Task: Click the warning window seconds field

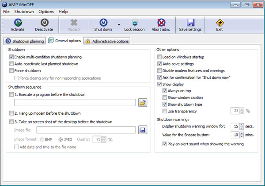Action: click(235, 126)
